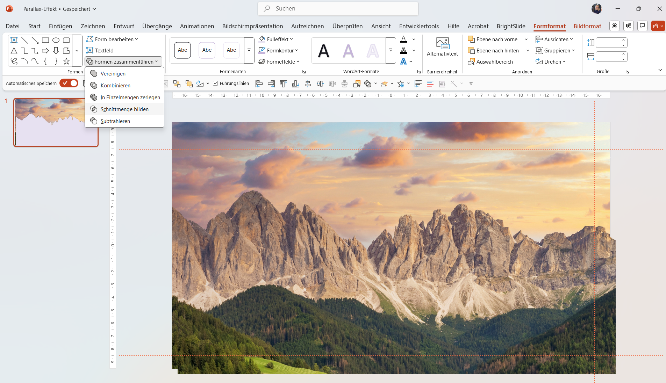Click the Teams present icon at top right

pos(628,26)
